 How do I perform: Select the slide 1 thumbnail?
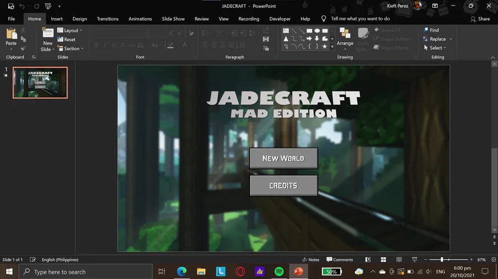(x=40, y=83)
